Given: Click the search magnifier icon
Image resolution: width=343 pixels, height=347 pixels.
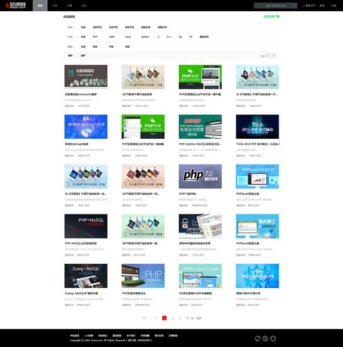Looking at the screenshot, I should (x=294, y=6).
